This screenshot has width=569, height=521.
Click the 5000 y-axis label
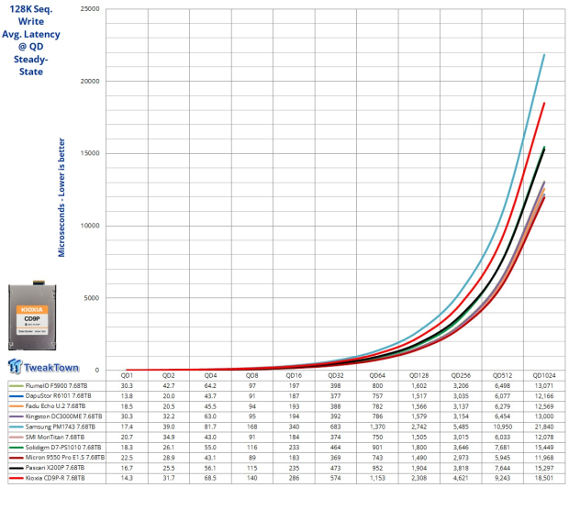[x=92, y=298]
